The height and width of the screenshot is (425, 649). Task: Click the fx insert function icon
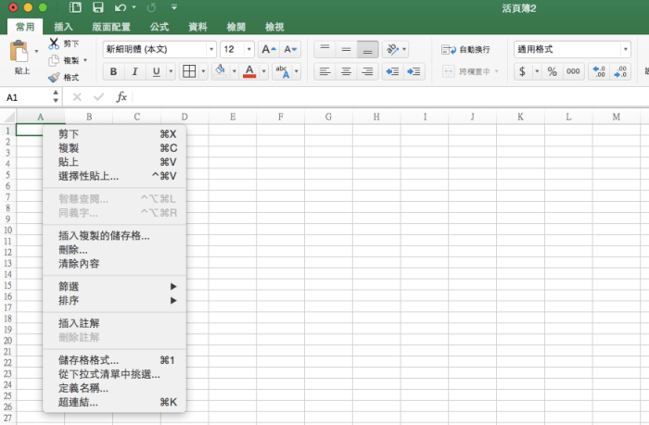click(121, 97)
